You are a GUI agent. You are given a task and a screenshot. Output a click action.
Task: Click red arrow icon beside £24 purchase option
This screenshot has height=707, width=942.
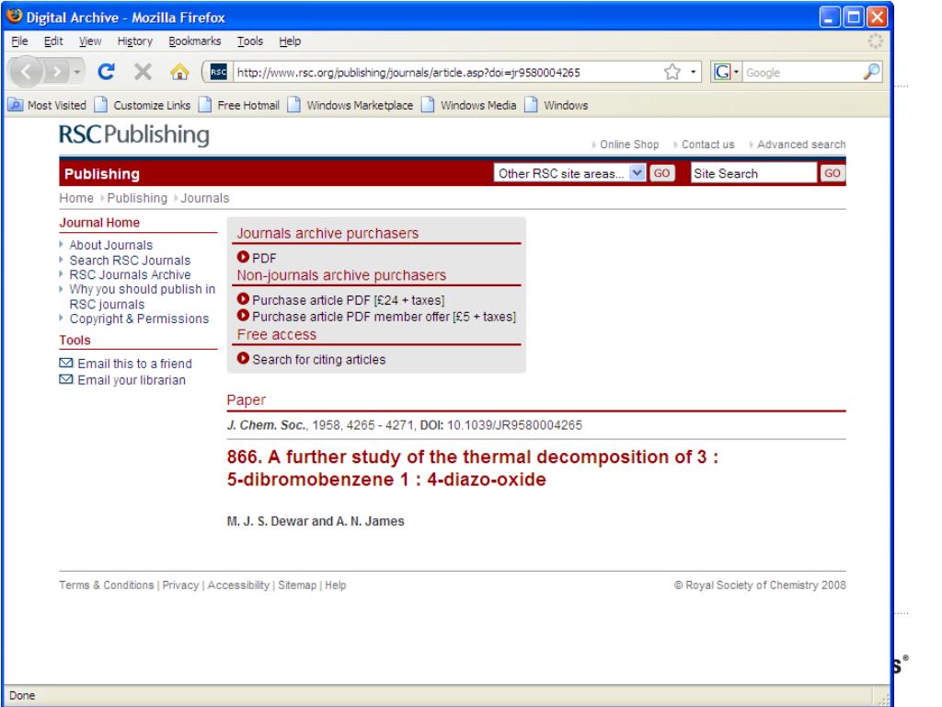coord(243,299)
